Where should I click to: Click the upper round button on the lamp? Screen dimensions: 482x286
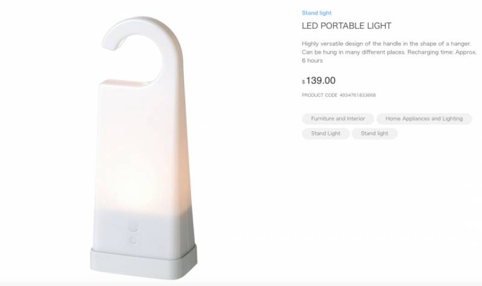pos(133,227)
